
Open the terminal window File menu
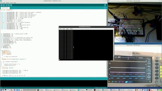(x=60, y=29)
